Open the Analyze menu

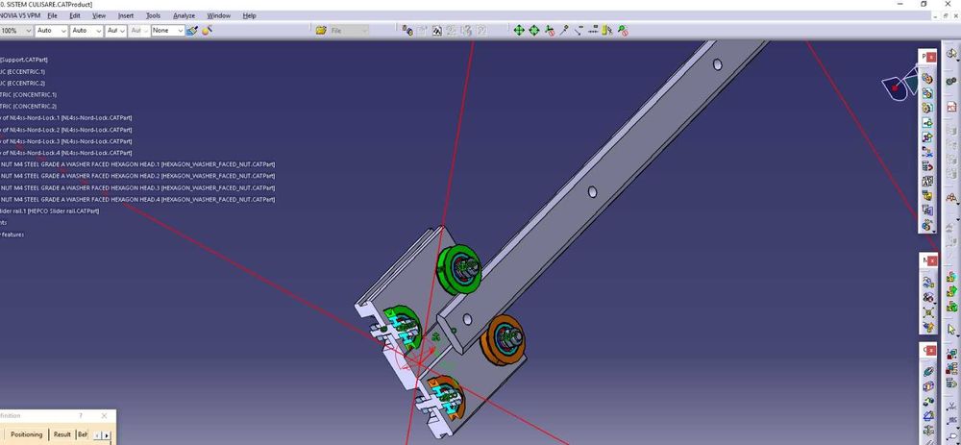point(184,15)
